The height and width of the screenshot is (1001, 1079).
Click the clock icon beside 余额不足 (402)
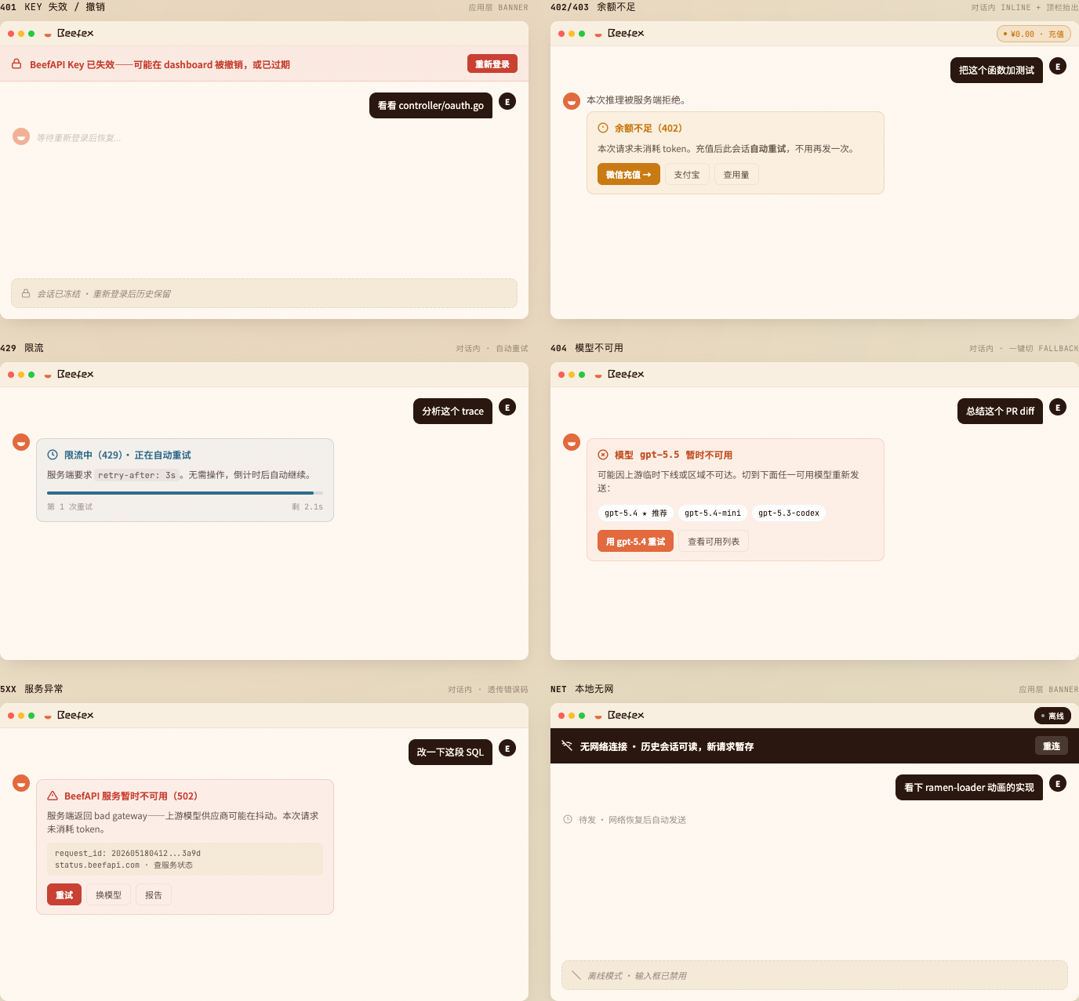[603, 128]
